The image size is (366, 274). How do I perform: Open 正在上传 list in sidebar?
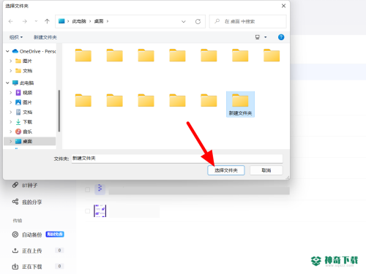pyautogui.click(x=27, y=251)
